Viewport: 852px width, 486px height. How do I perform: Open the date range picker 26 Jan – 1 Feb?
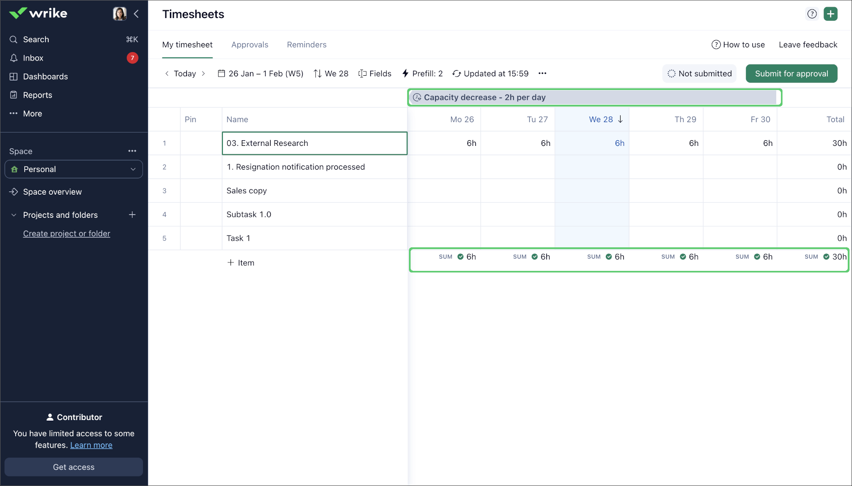click(261, 73)
